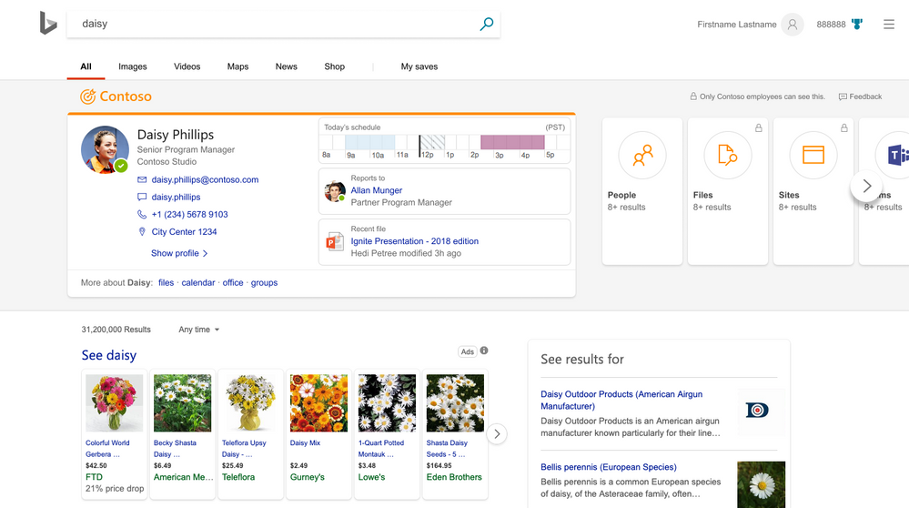This screenshot has height=508, width=909.
Task: Open Bellis perennis (European Species) link
Action: coord(609,467)
